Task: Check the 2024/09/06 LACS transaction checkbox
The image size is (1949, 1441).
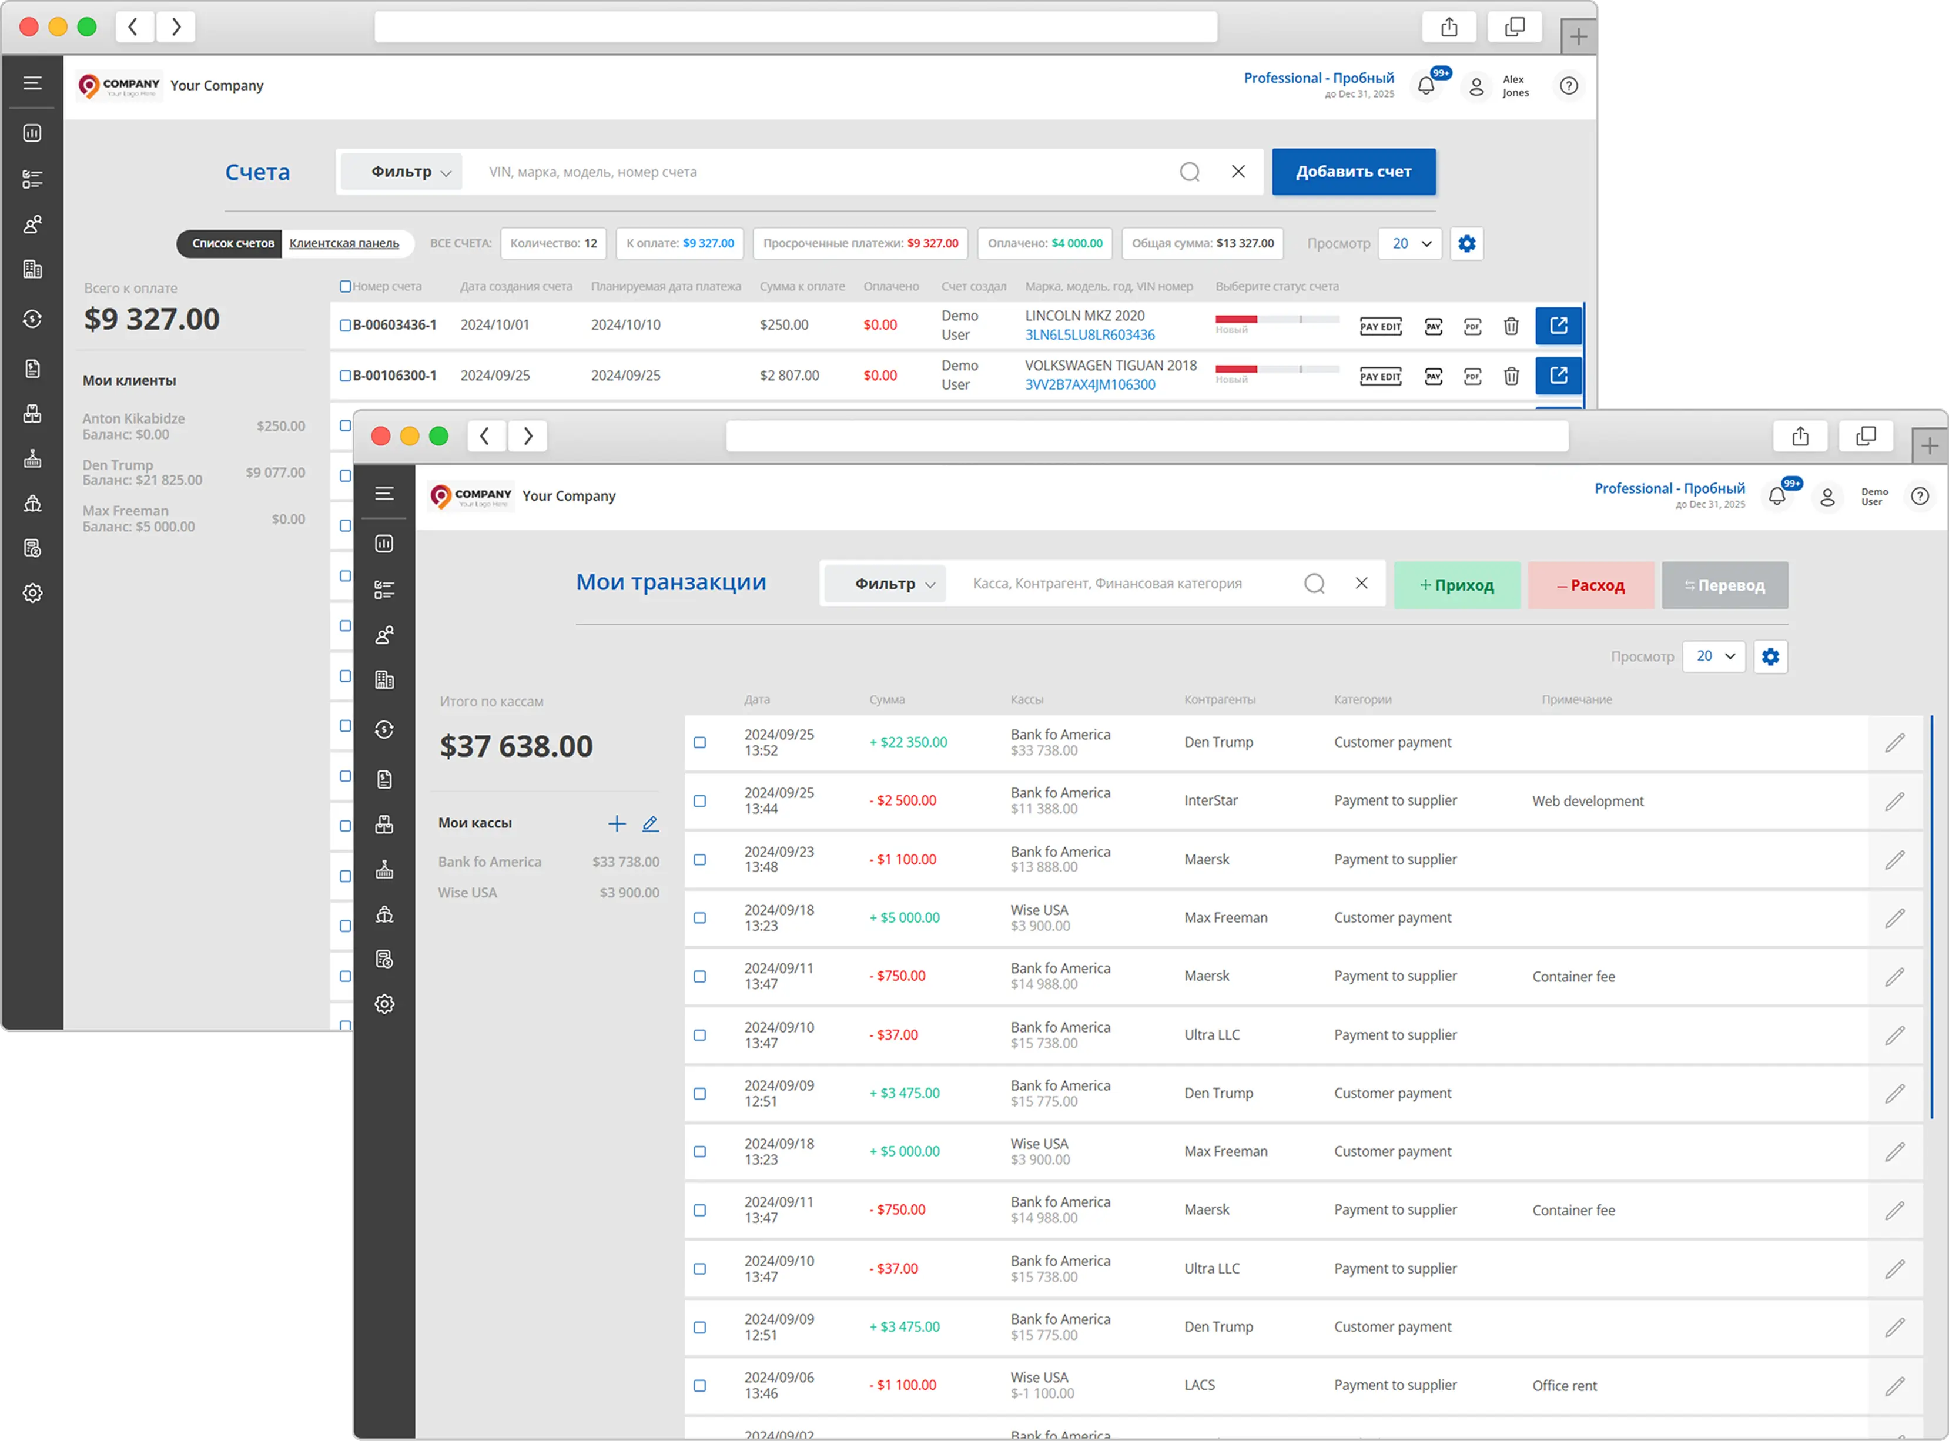Action: point(699,1385)
